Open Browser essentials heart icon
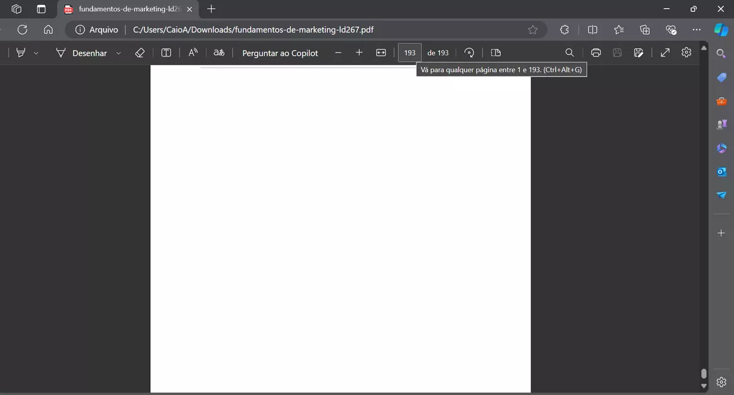Image resolution: width=734 pixels, height=395 pixels. pyautogui.click(x=671, y=29)
